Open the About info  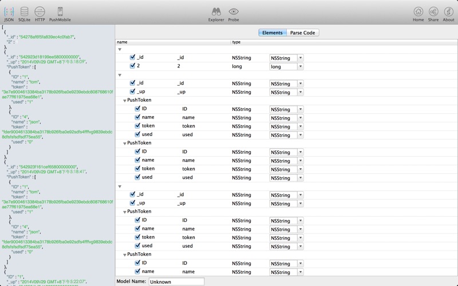pos(448,14)
